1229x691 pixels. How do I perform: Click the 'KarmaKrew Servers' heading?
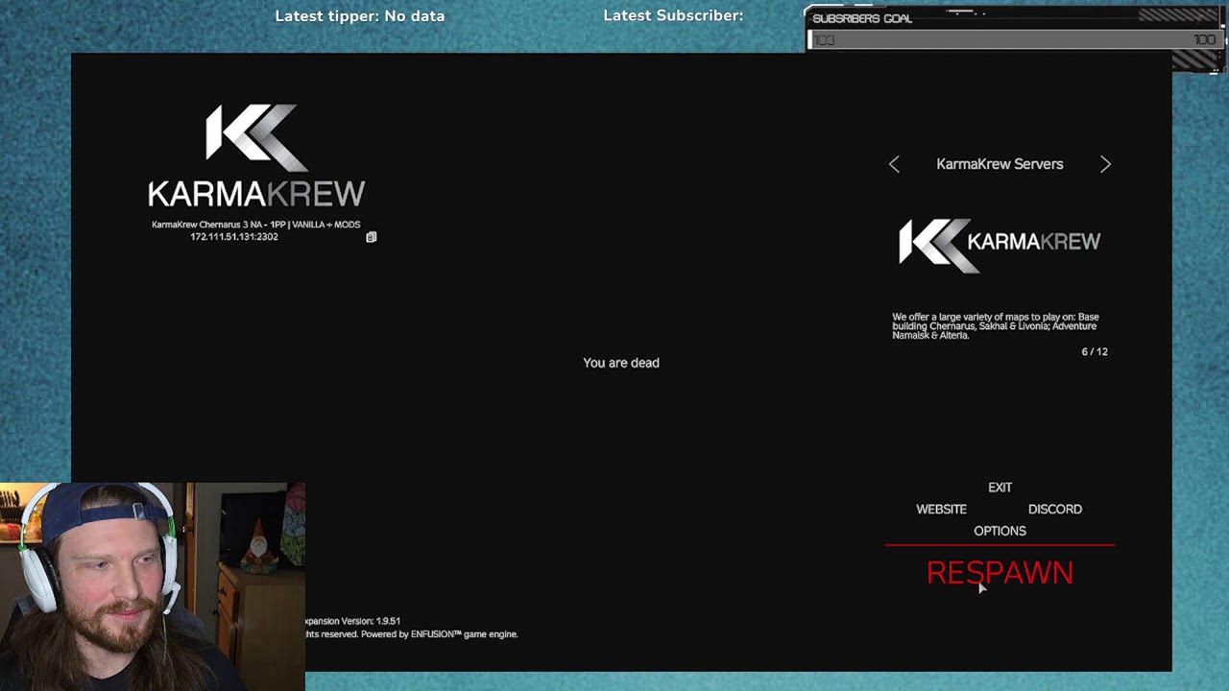pyautogui.click(x=1000, y=164)
